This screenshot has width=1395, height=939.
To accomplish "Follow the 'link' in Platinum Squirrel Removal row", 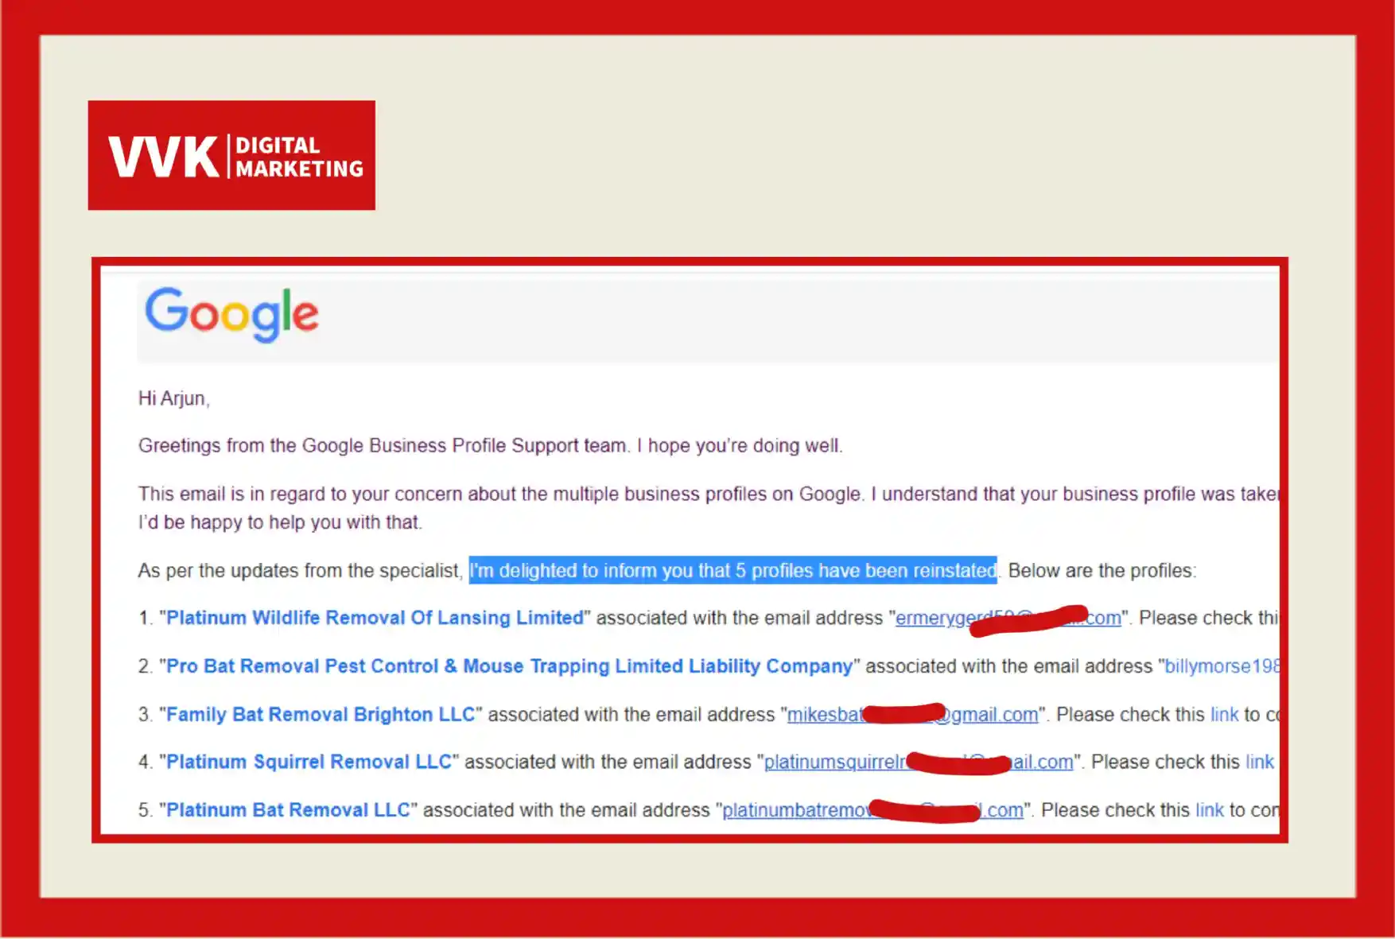I will pos(1259,762).
